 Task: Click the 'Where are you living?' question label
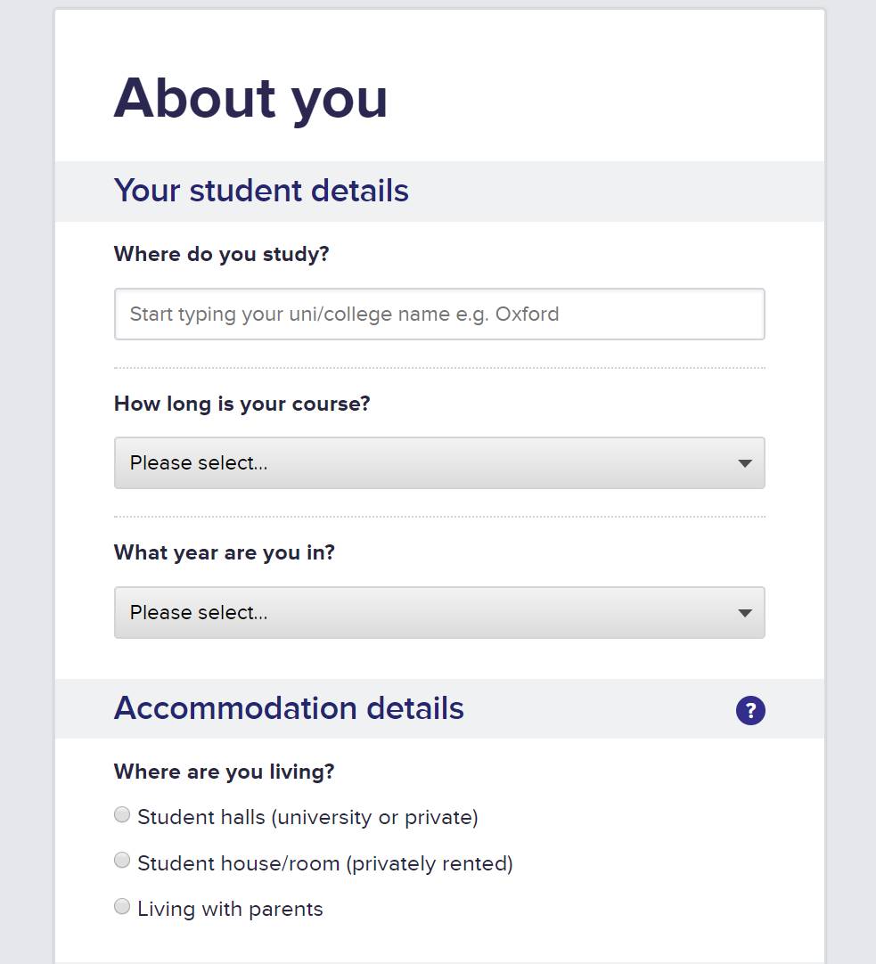224,772
